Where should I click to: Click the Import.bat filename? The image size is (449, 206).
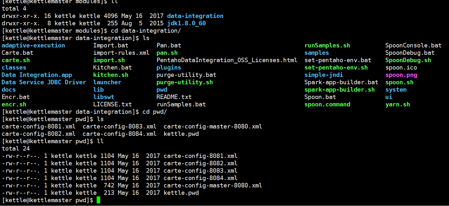pyautogui.click(x=111, y=45)
